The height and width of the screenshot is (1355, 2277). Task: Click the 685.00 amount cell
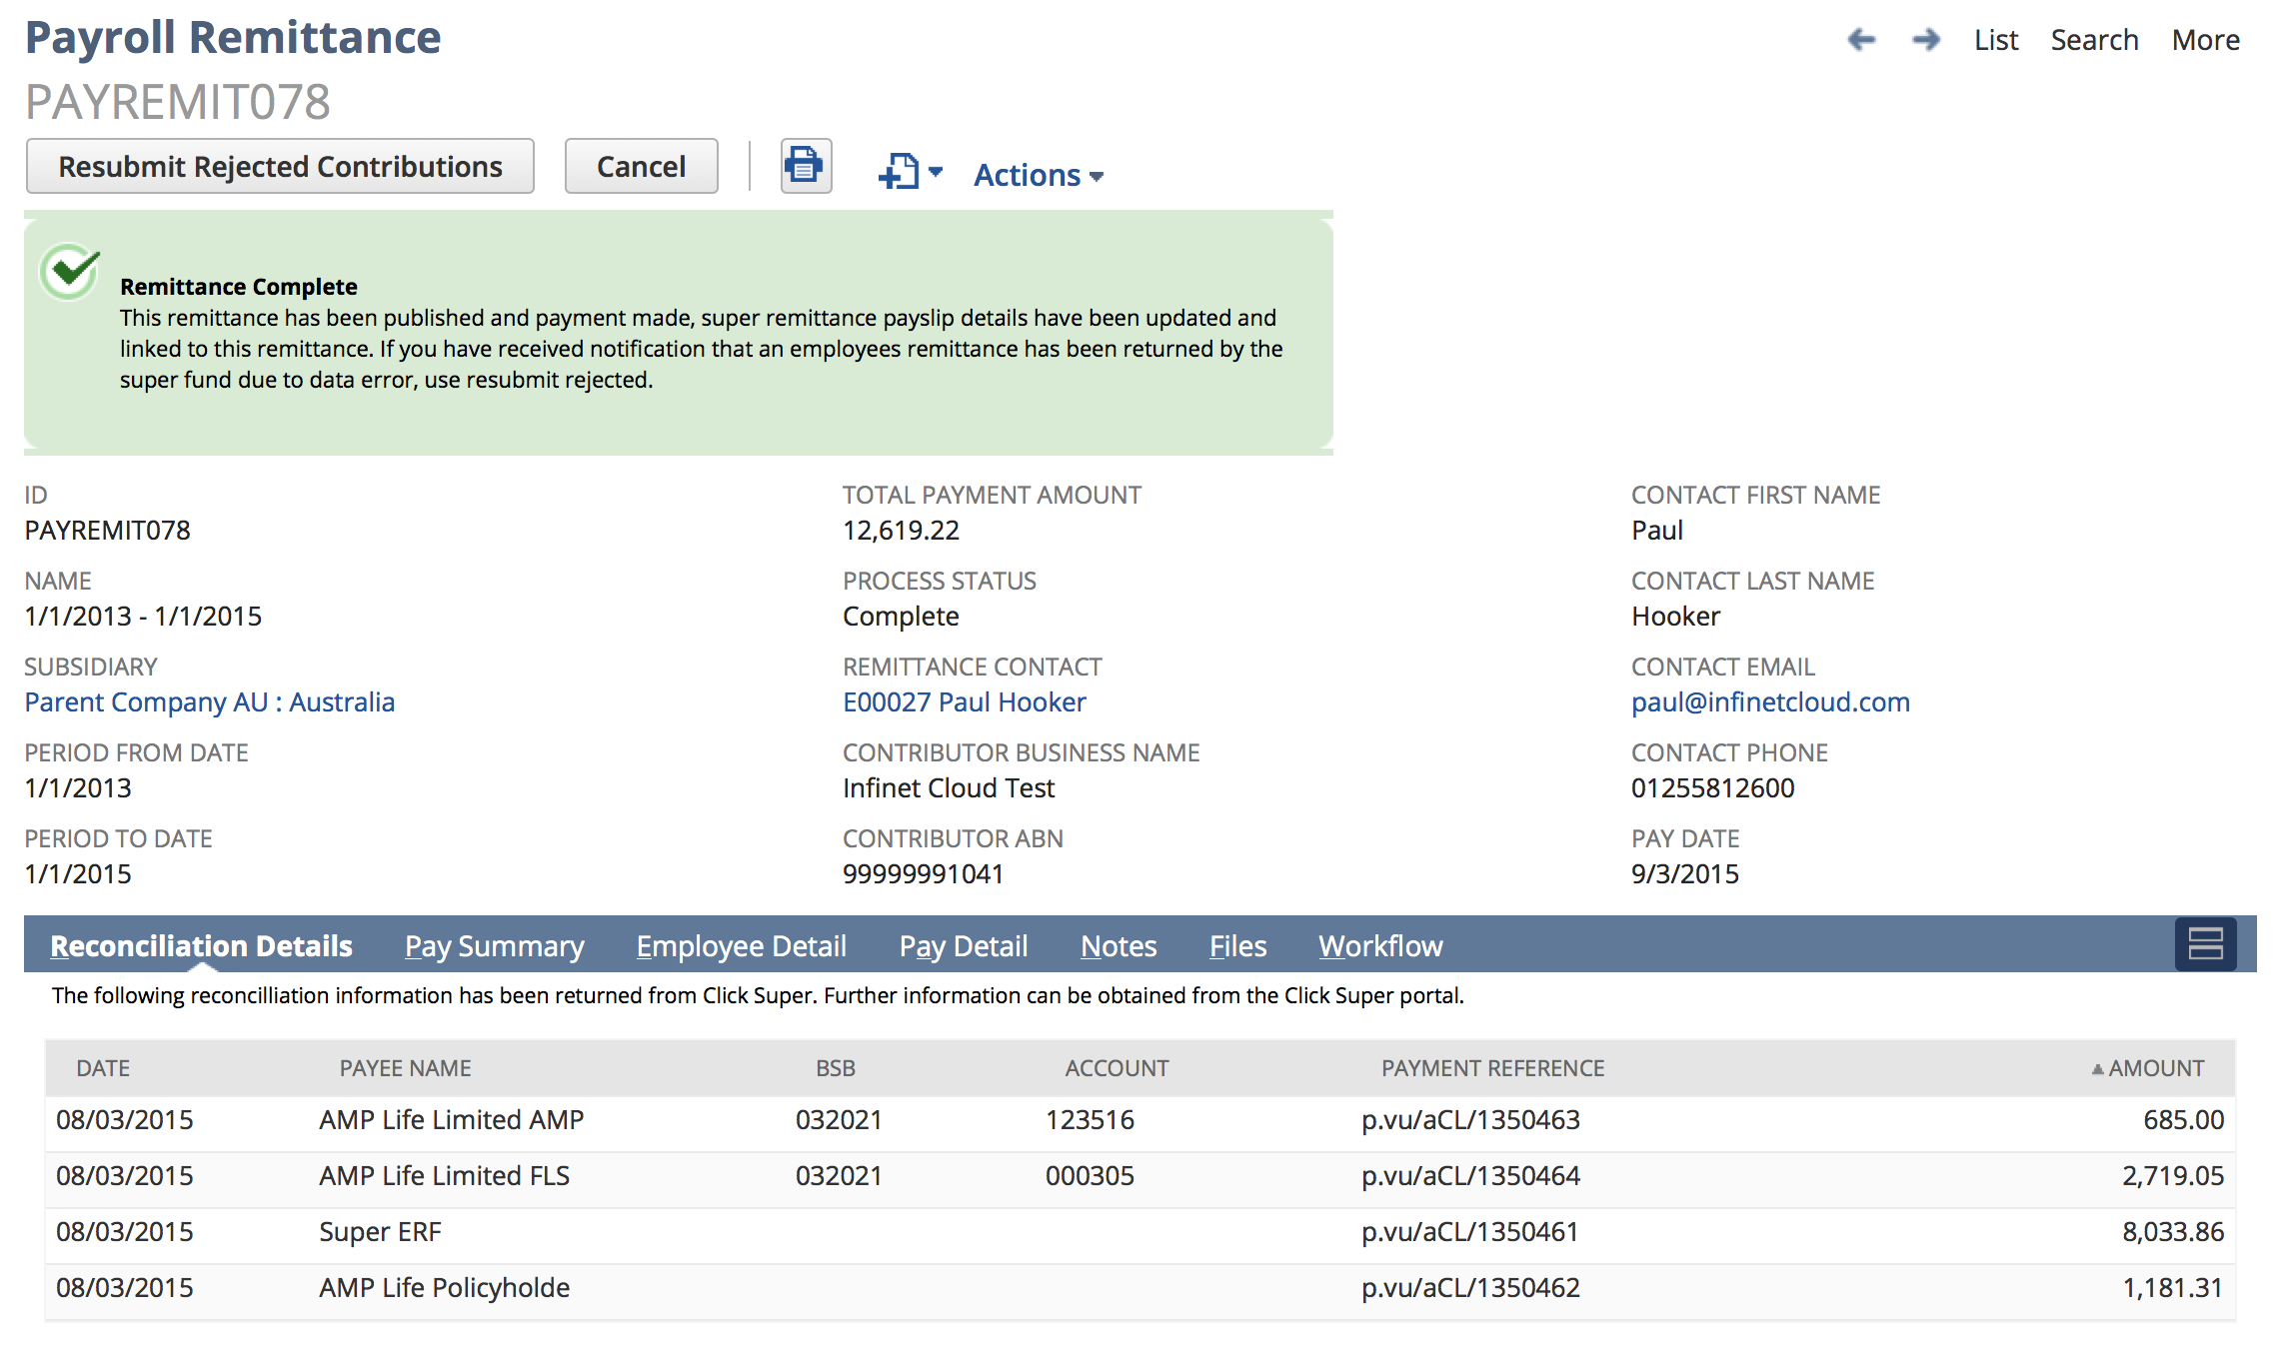coord(2183,1119)
